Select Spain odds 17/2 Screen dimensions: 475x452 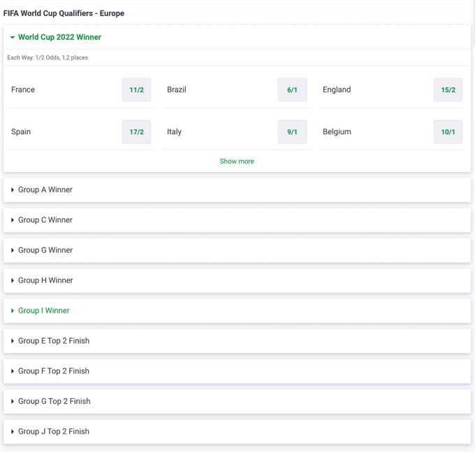136,132
